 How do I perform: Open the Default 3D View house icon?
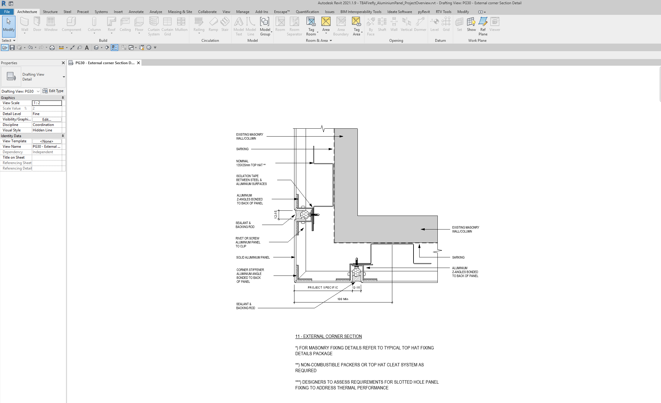pyautogui.click(x=96, y=48)
